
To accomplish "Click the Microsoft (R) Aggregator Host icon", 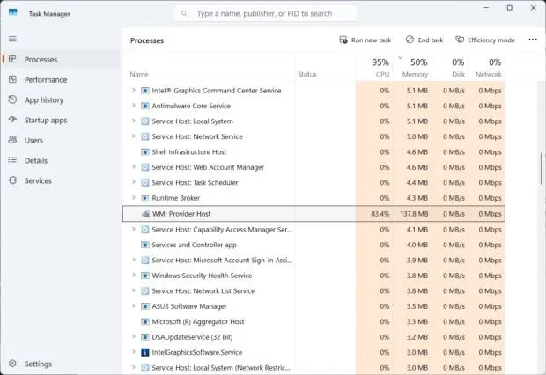I will click(x=144, y=321).
